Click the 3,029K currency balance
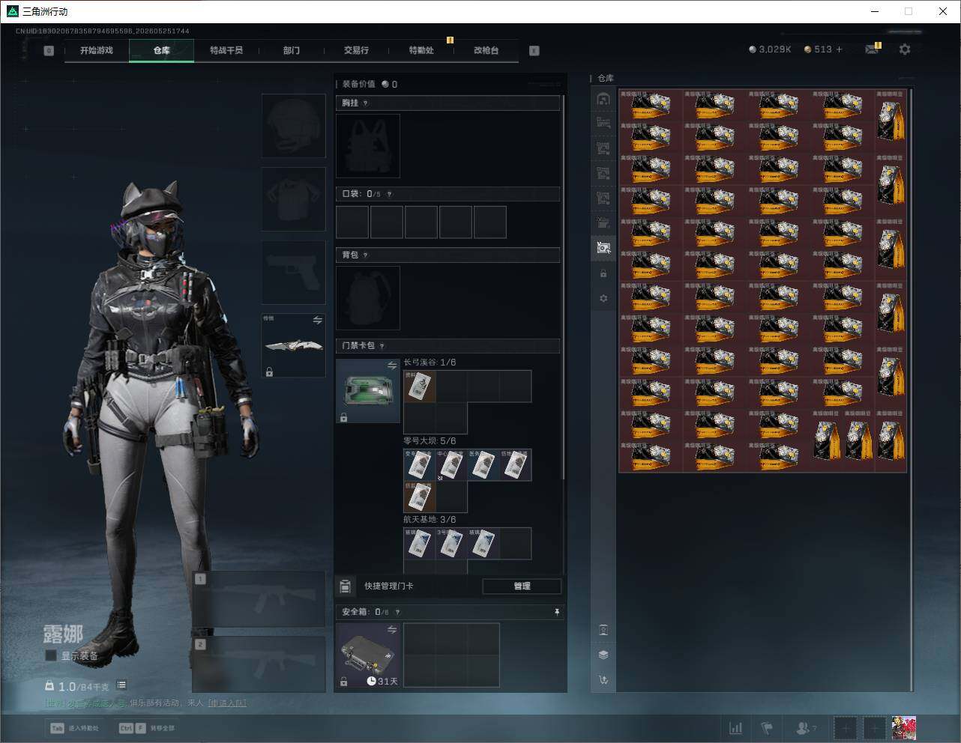The height and width of the screenshot is (743, 961). [770, 49]
